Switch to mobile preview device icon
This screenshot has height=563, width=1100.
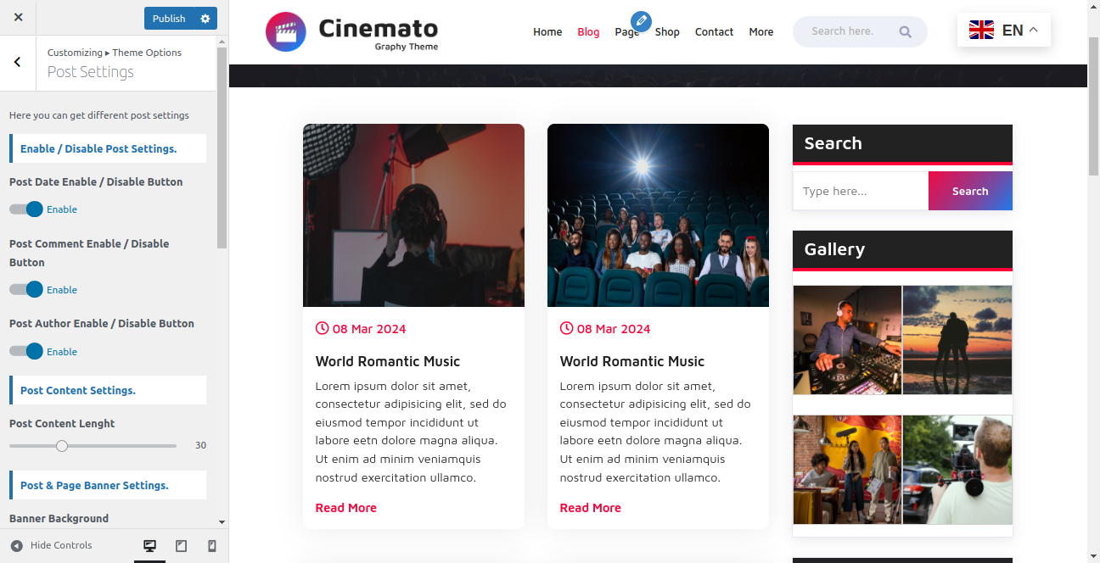point(212,546)
